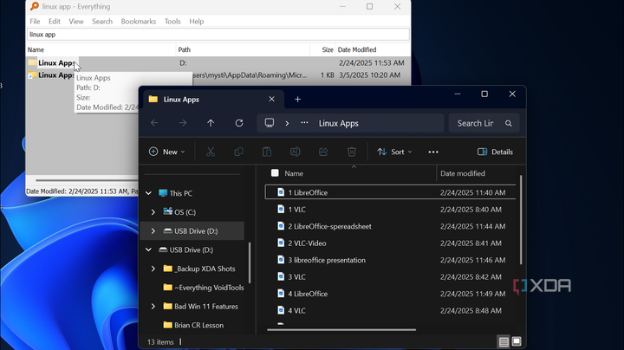Go up one folder level with Up arrow

pos(211,123)
